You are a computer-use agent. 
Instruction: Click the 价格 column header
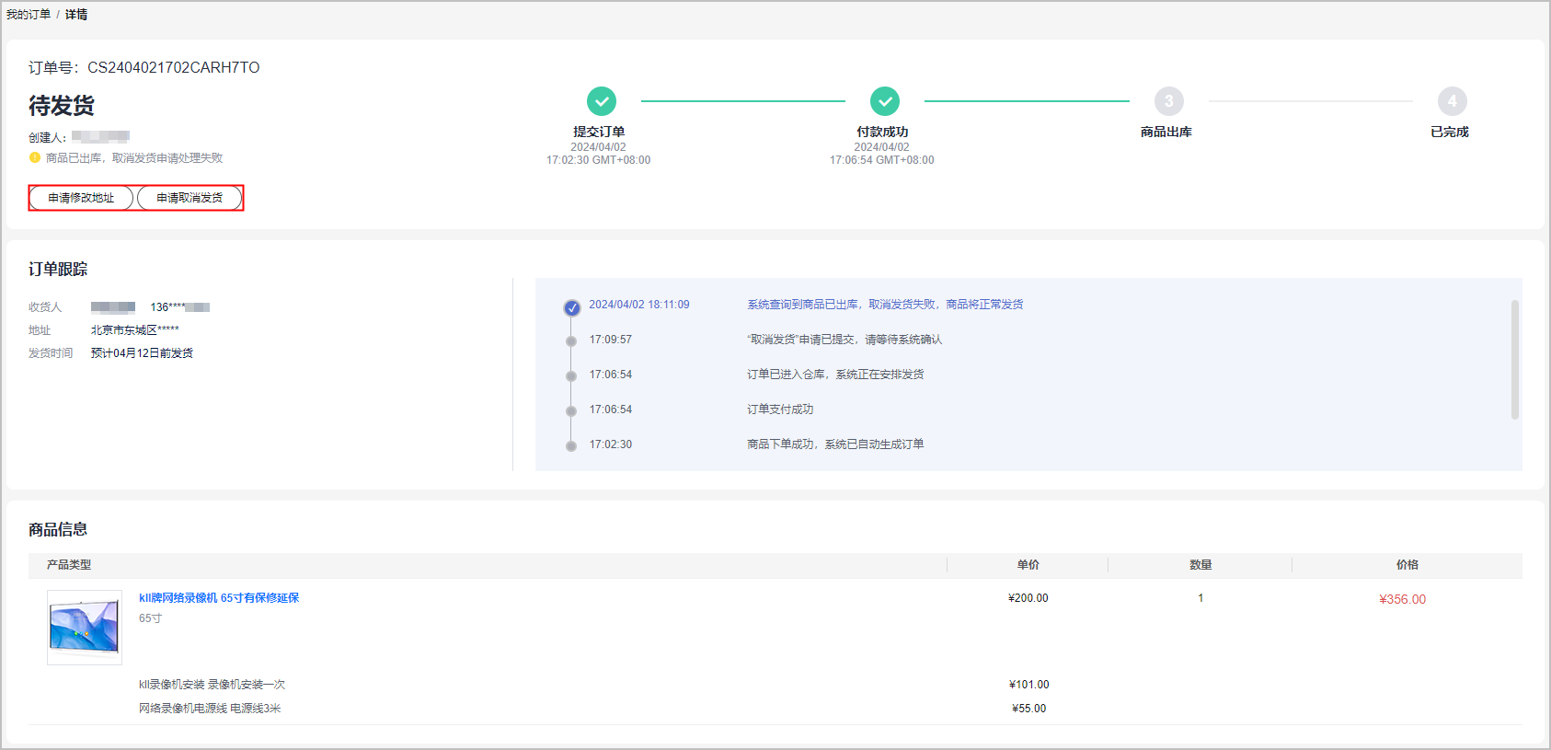[x=1407, y=565]
